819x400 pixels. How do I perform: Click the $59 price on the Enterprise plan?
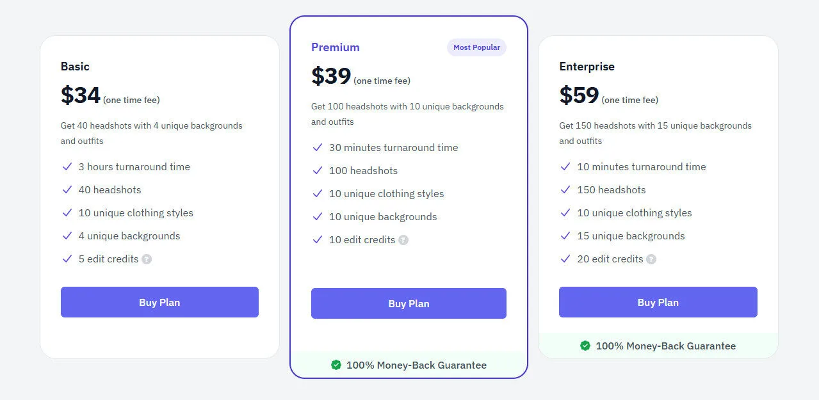coord(579,95)
